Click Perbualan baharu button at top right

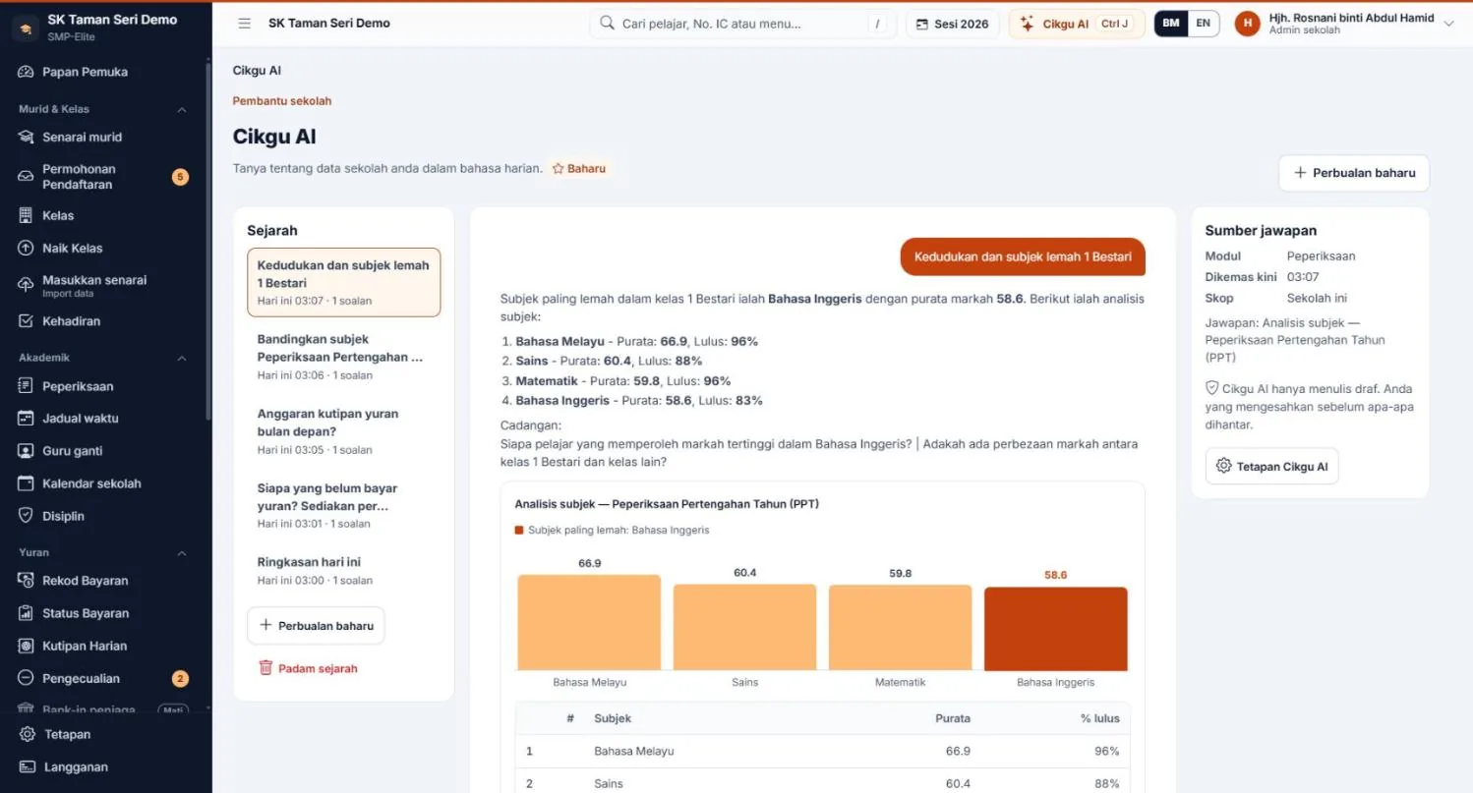tap(1354, 173)
